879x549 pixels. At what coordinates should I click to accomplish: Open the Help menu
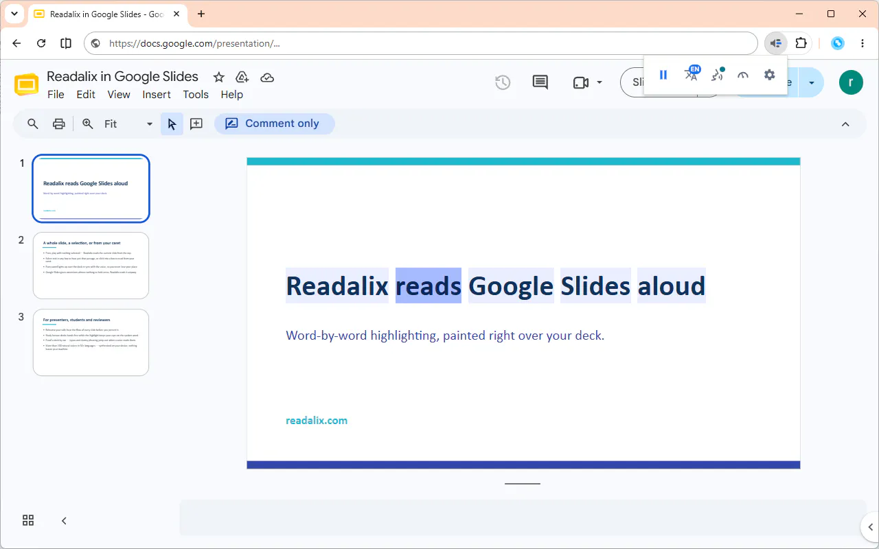231,95
